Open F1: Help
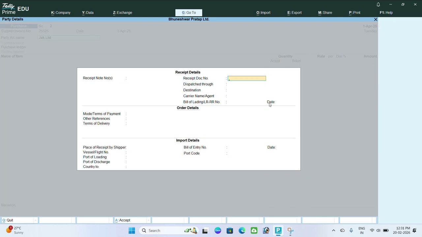Viewport: 422px width, 237px height. (386, 13)
